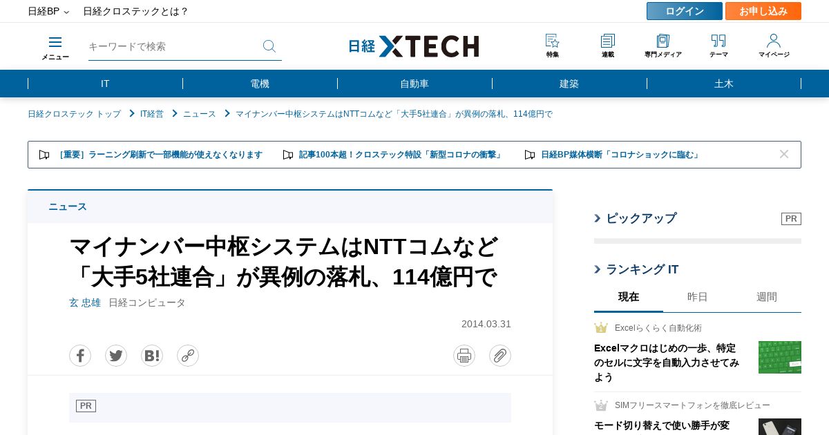829x435 pixels.
Task: Click the ログイン button
Action: [685, 11]
